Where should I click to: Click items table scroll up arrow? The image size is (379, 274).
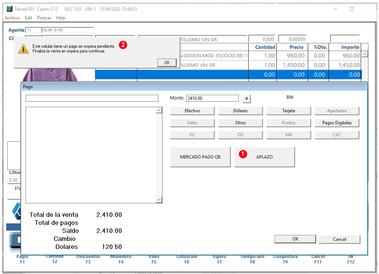coord(365,54)
